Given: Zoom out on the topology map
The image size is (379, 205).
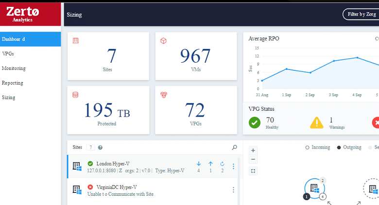Looking at the screenshot, I should (253, 159).
